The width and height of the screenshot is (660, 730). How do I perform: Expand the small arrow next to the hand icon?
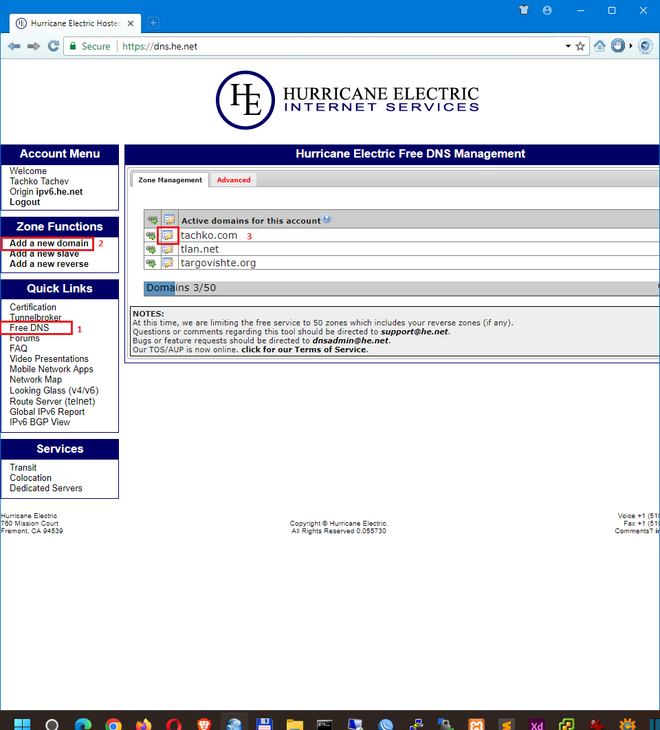tap(630, 45)
